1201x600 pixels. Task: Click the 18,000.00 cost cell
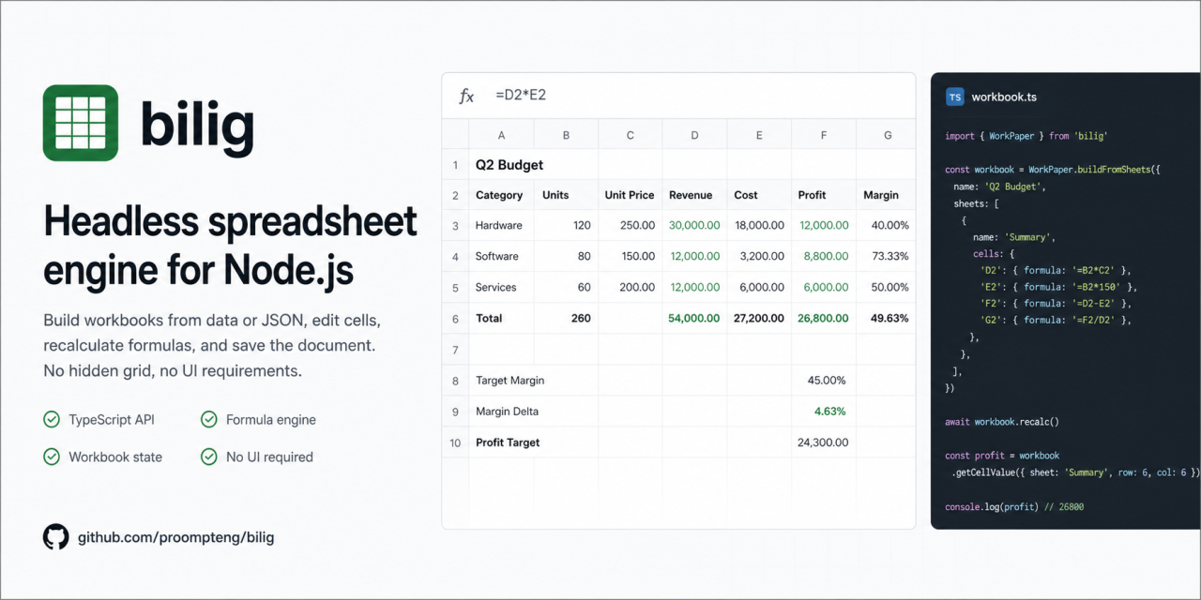click(759, 226)
